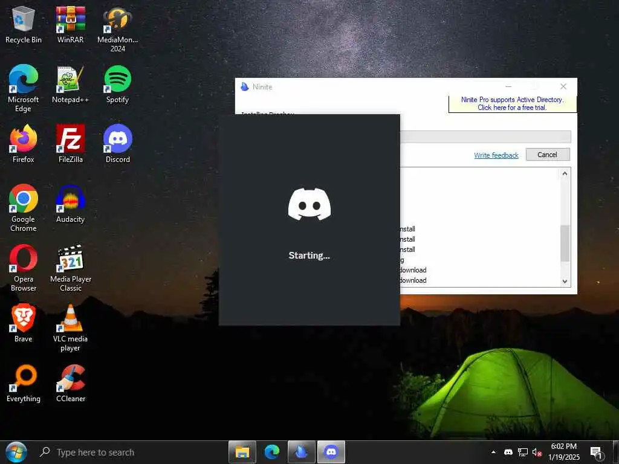
Task: Open the Write feedback link
Action: [496, 155]
